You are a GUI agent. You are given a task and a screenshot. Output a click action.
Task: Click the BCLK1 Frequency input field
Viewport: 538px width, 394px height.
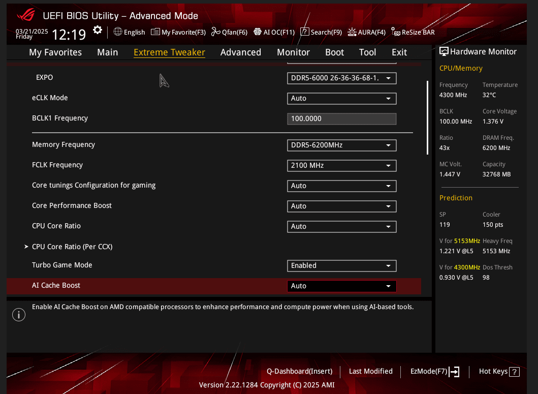342,119
